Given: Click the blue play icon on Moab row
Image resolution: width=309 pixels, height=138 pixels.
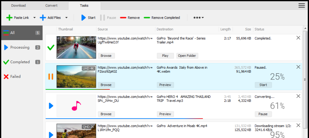Looking at the screenshot, I should pos(51,135).
